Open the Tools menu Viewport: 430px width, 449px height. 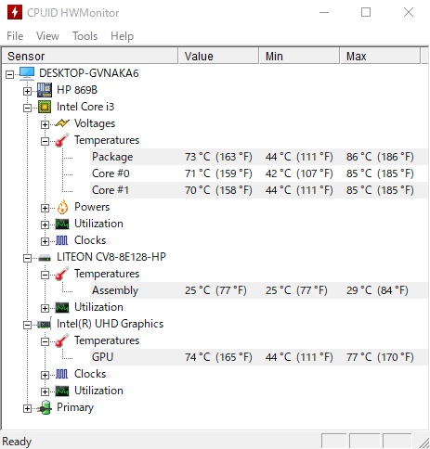[x=85, y=36]
